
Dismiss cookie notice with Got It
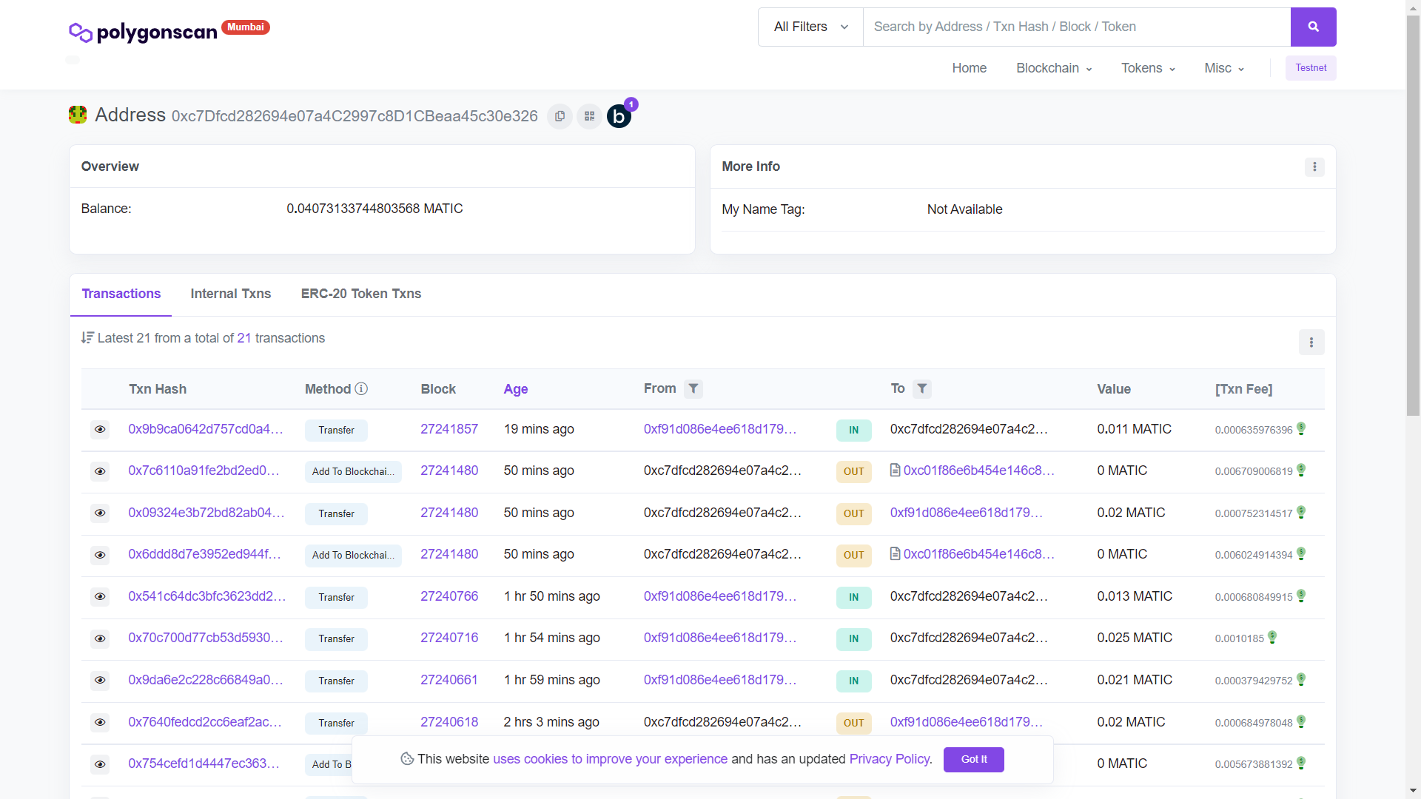[973, 759]
